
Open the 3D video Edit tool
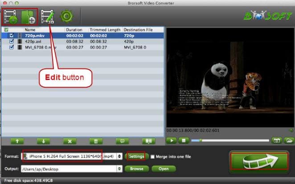click(48, 17)
